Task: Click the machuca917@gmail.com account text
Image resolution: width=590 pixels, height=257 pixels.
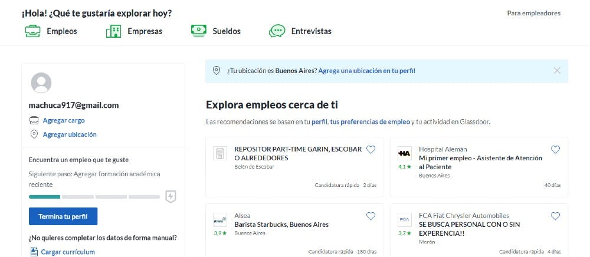Action: tap(74, 105)
